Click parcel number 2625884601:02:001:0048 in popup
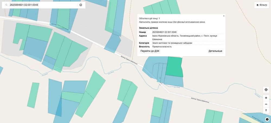 [x=164, y=32]
